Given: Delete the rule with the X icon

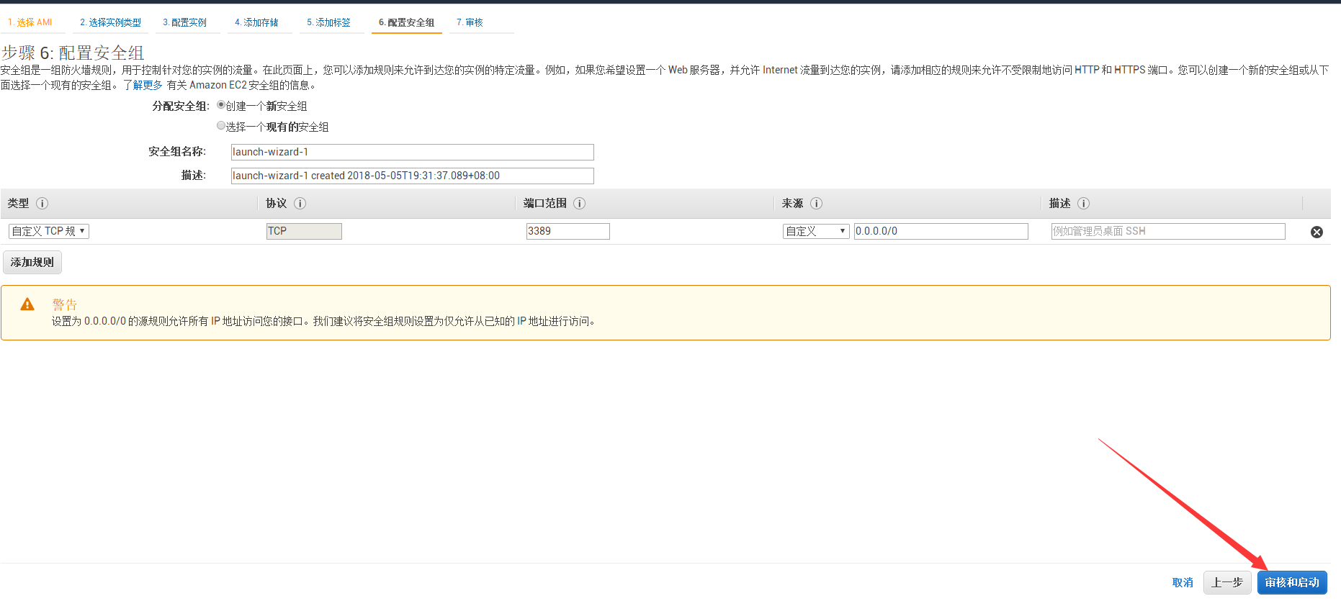Looking at the screenshot, I should point(1317,232).
